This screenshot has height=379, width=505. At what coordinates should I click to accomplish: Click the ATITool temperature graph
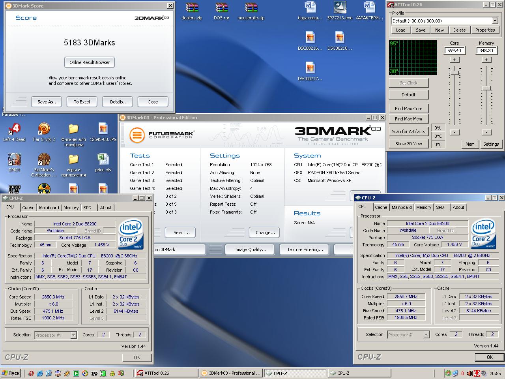click(x=413, y=57)
